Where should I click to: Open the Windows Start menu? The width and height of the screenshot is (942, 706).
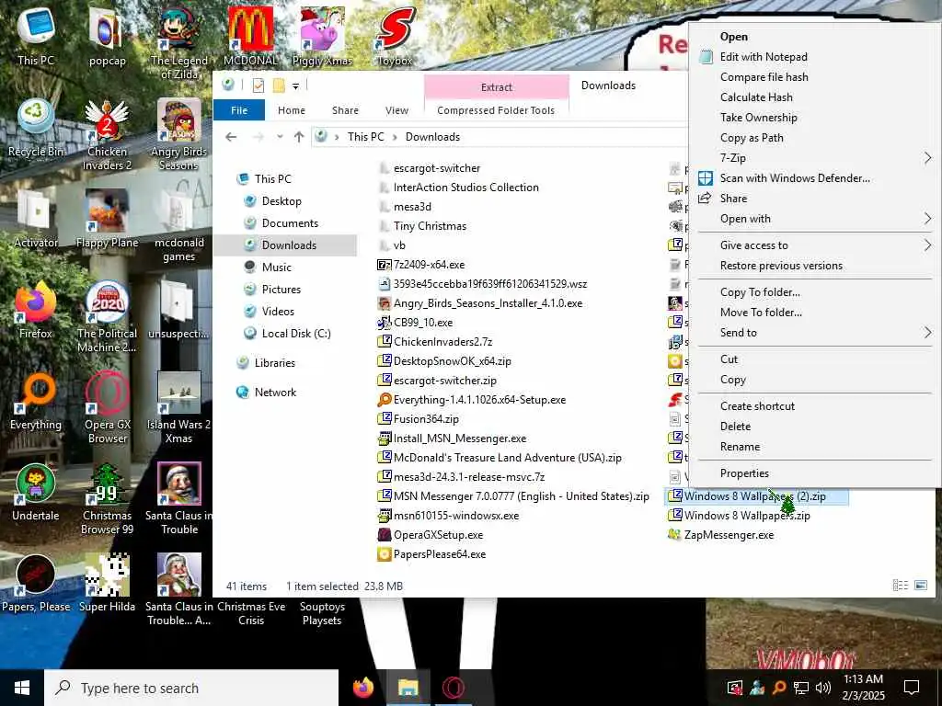tap(22, 688)
